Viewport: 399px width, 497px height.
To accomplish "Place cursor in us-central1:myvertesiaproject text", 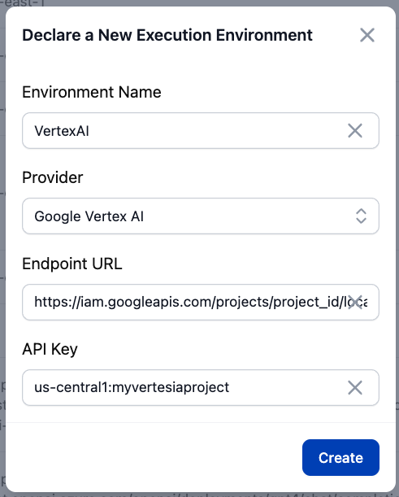I will (132, 388).
